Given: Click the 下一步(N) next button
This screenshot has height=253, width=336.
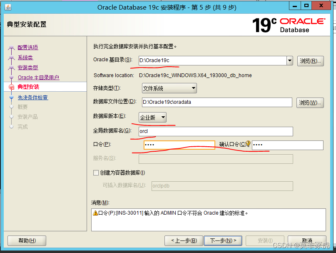Looking at the screenshot, I should pos(223,240).
